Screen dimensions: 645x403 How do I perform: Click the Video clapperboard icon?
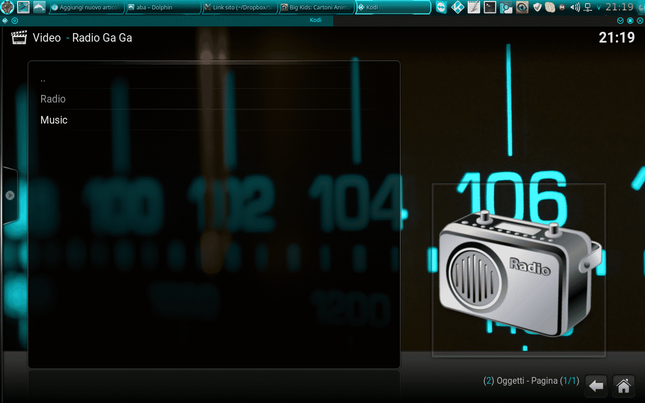(x=19, y=38)
